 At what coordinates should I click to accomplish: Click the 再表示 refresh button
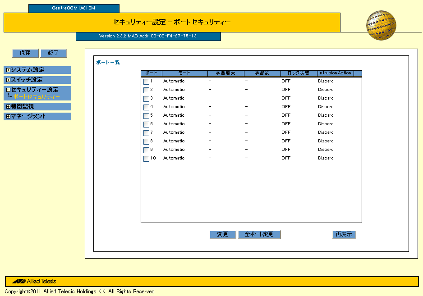coord(344,234)
